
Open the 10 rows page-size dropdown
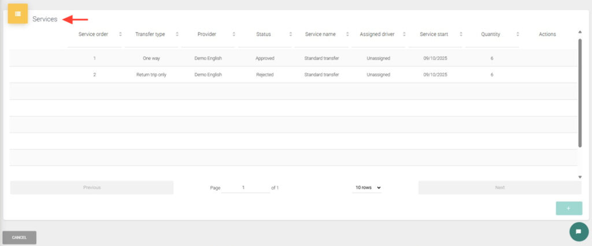point(368,188)
